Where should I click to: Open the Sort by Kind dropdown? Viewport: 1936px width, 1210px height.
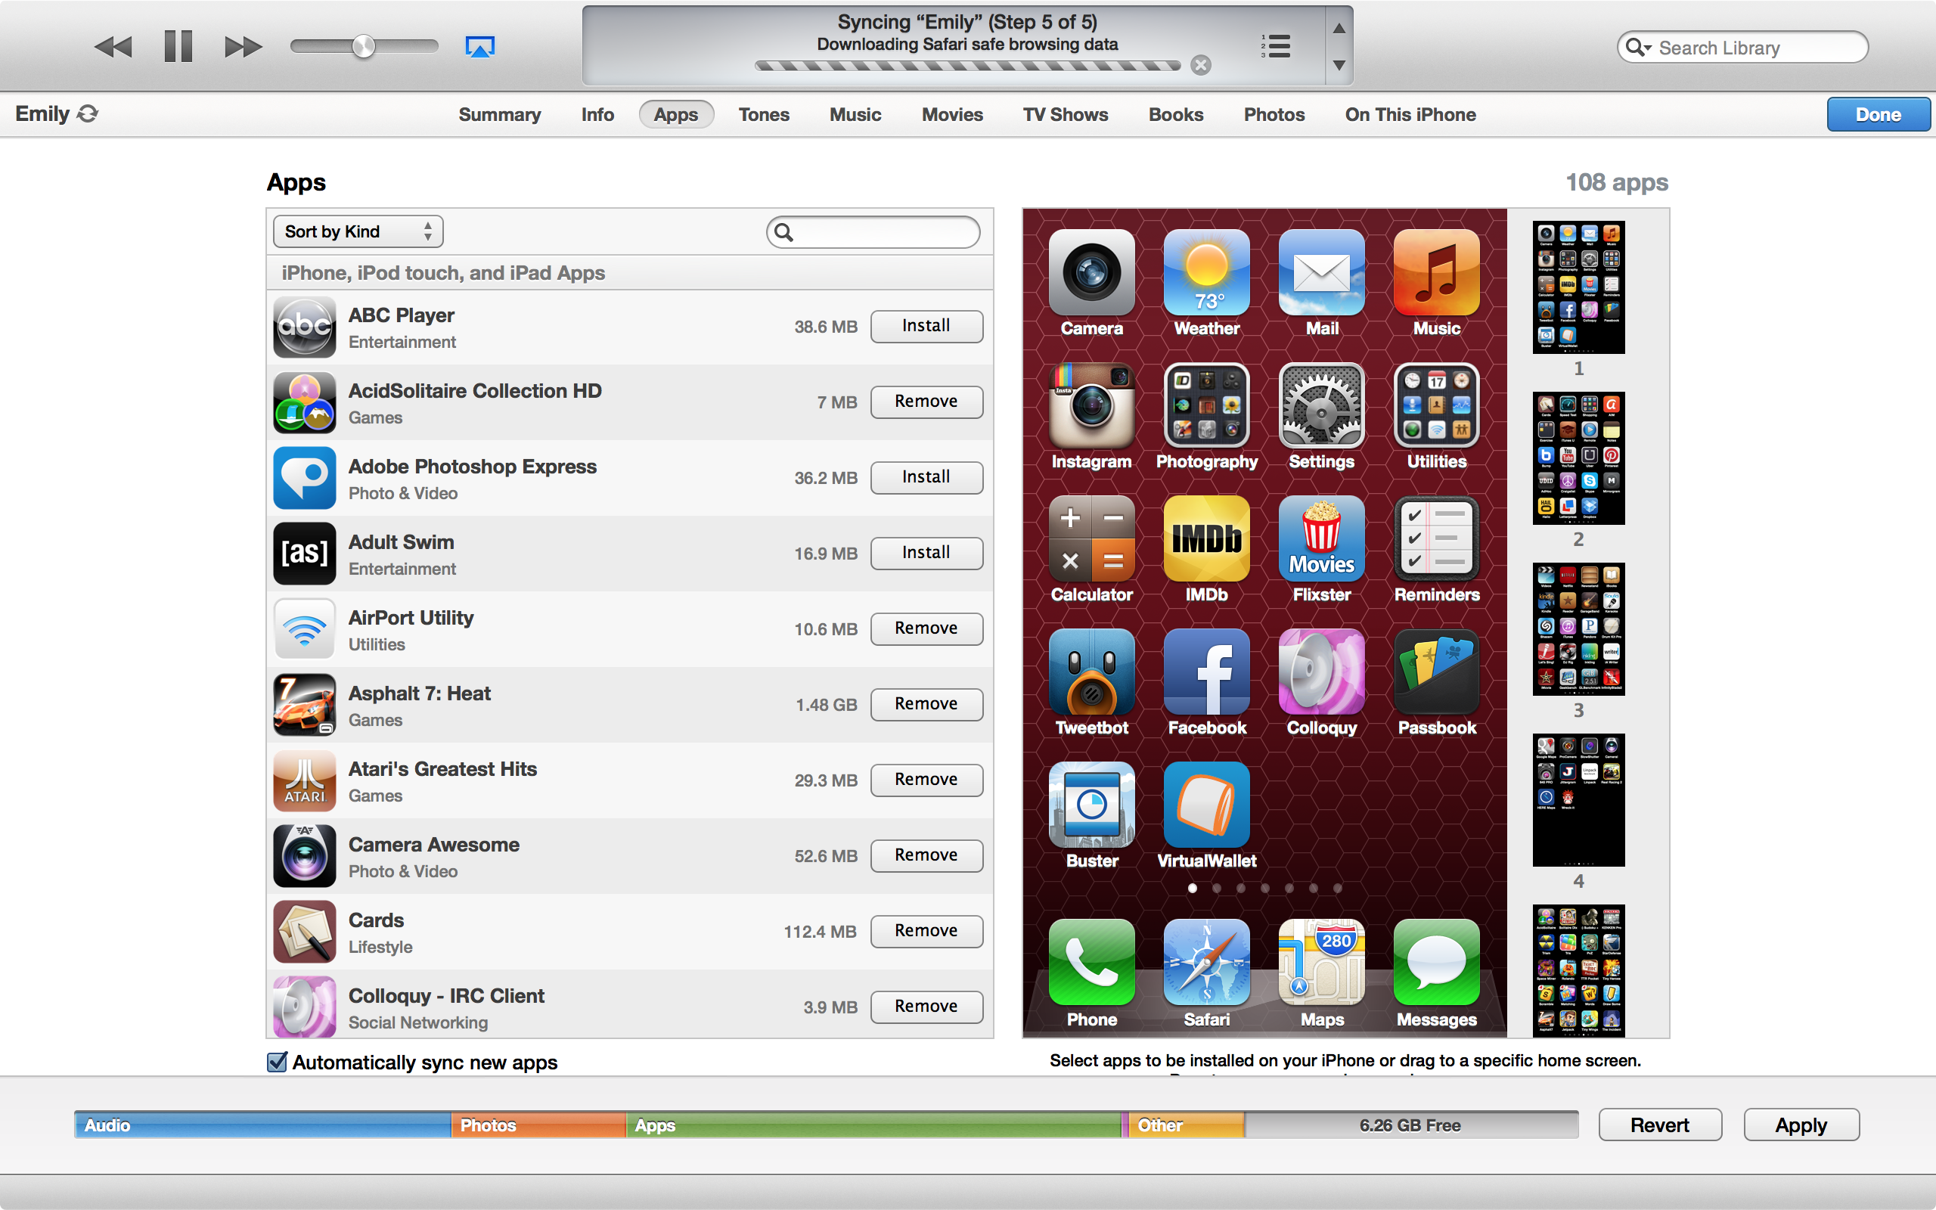(355, 230)
